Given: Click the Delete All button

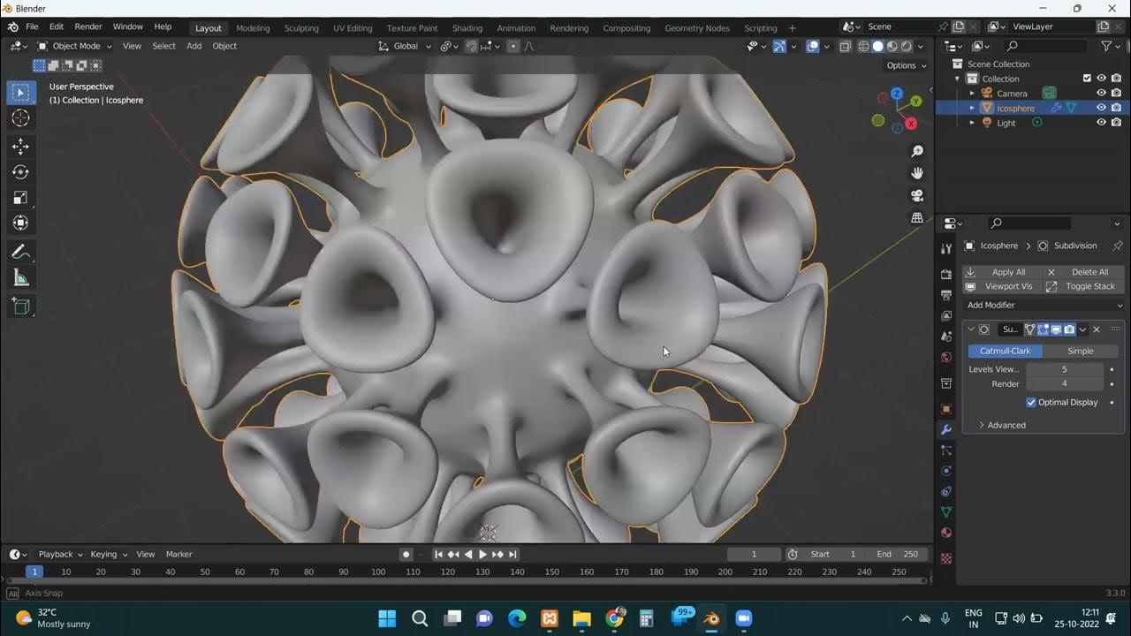Looking at the screenshot, I should click(1083, 272).
